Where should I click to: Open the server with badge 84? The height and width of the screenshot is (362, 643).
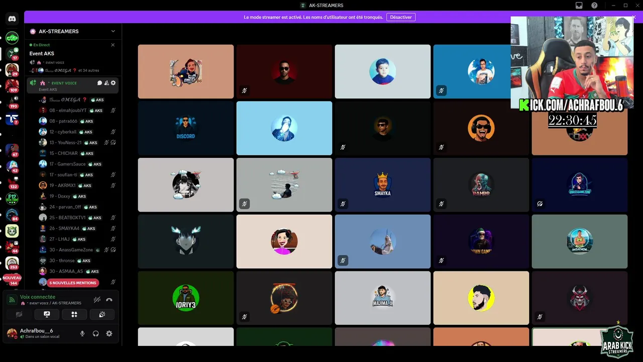click(12, 215)
